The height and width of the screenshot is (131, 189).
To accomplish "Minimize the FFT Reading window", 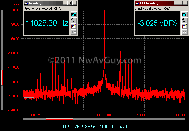I will click(176, 3).
